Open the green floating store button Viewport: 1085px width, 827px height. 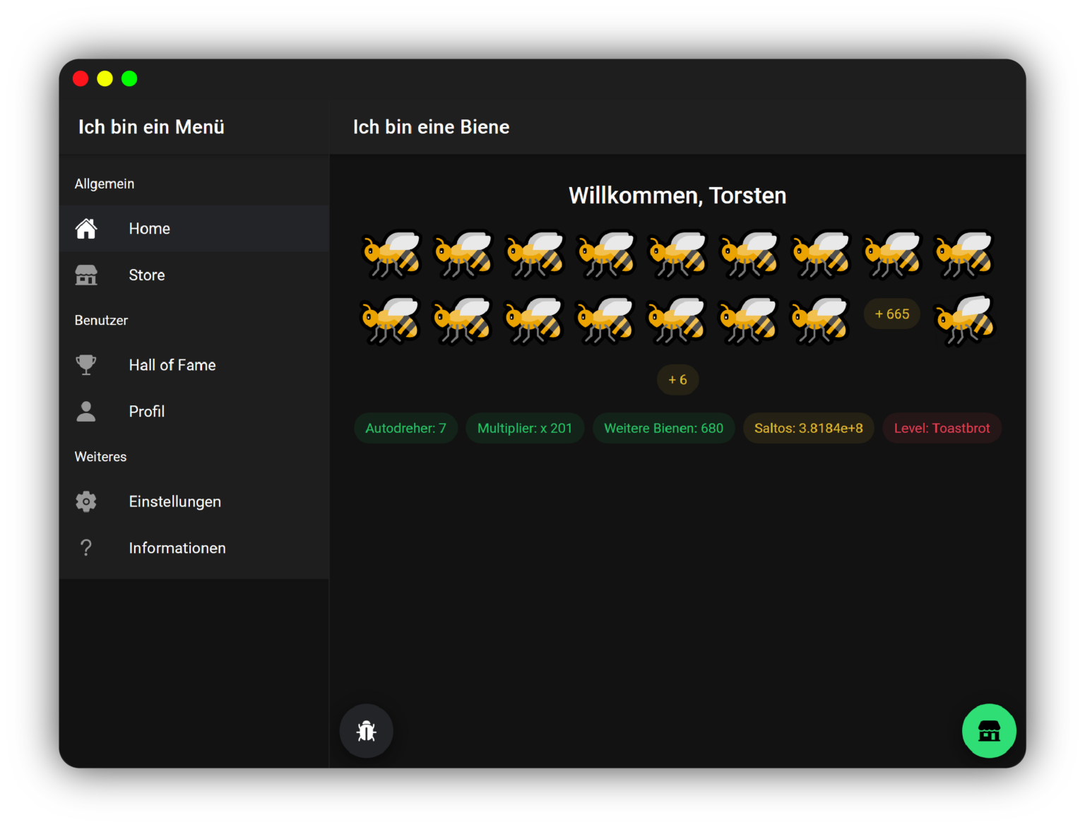(x=989, y=731)
